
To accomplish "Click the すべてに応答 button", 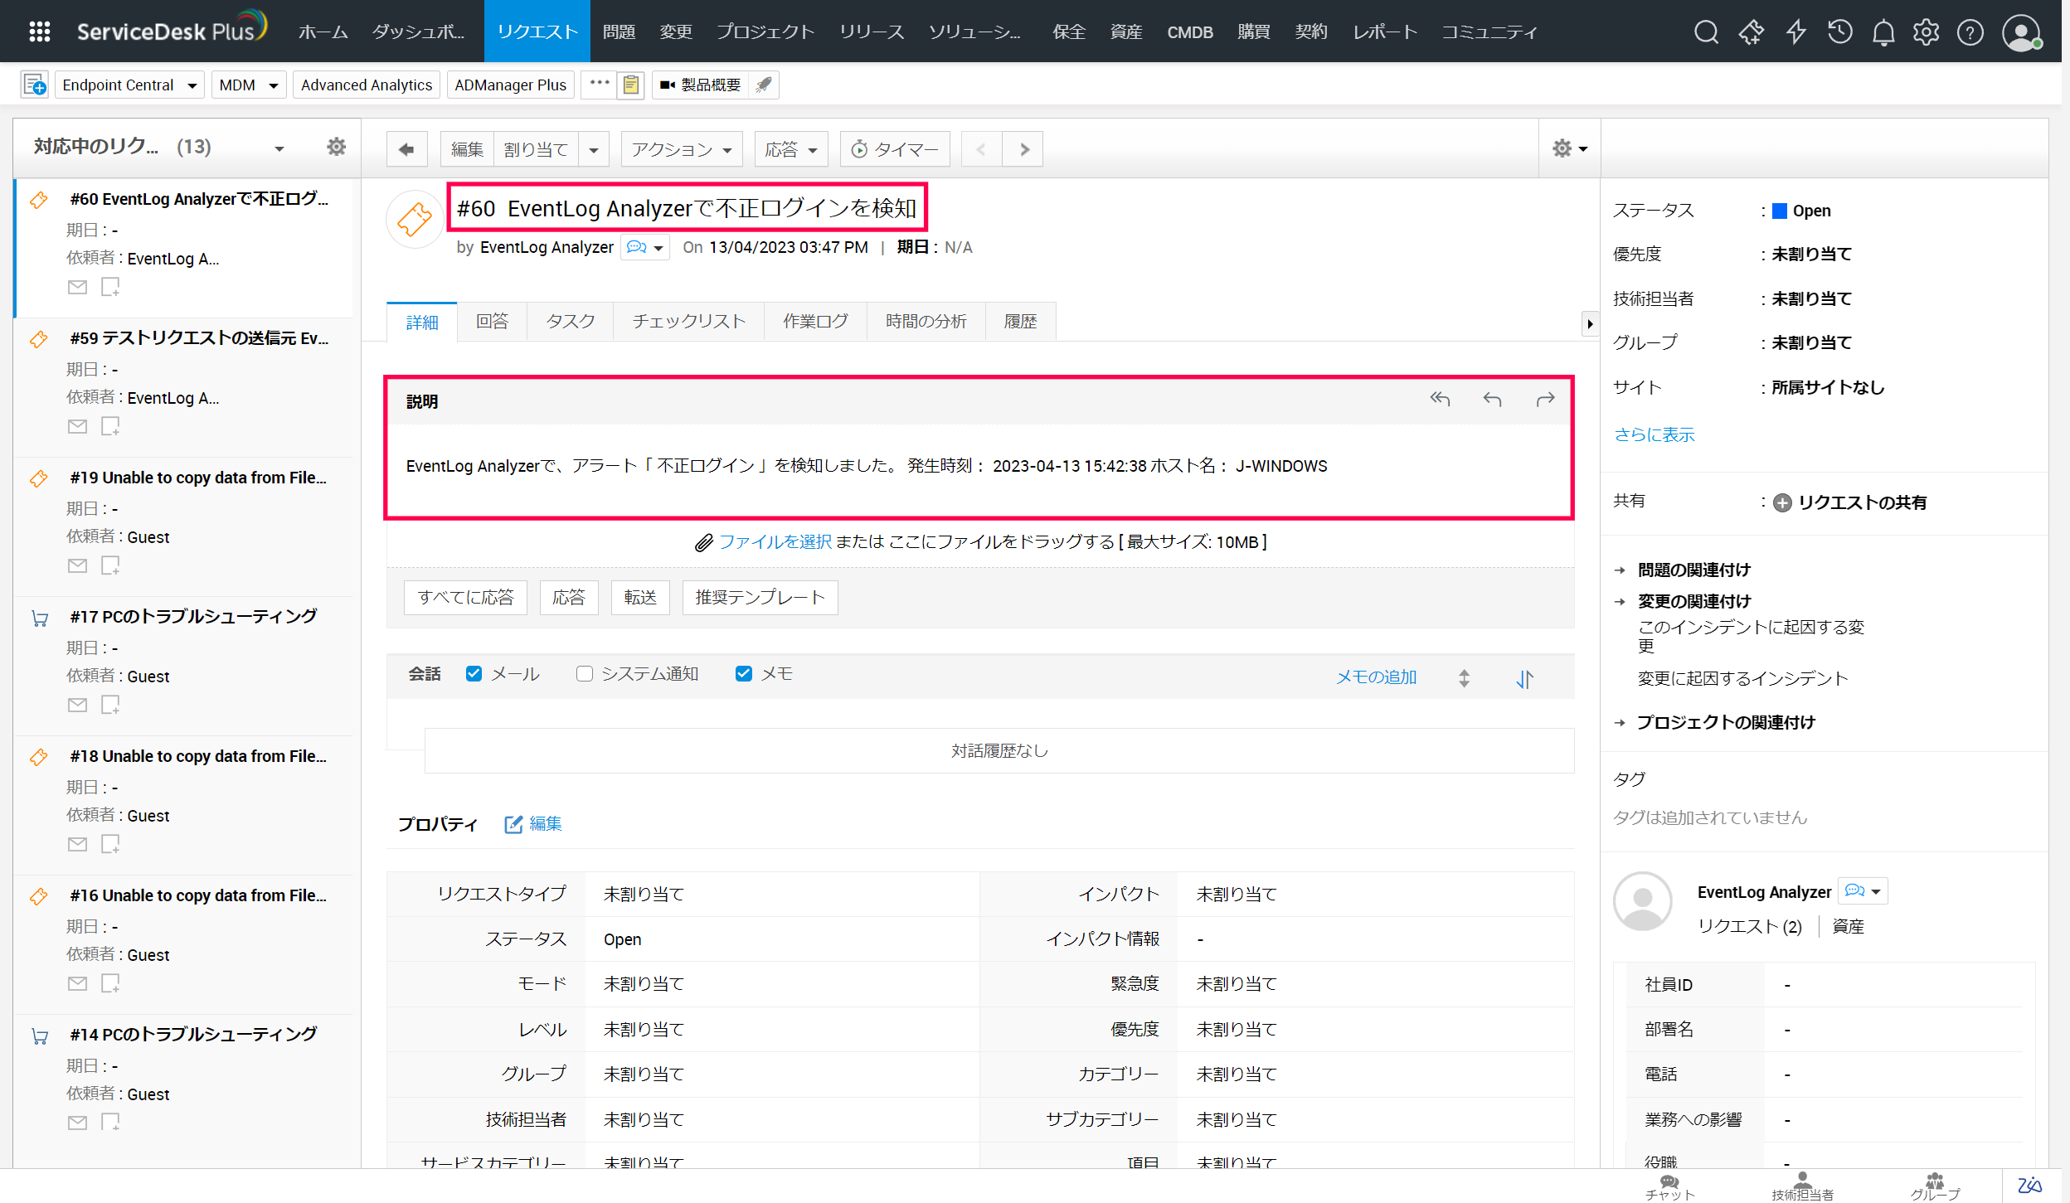I will [x=465, y=597].
